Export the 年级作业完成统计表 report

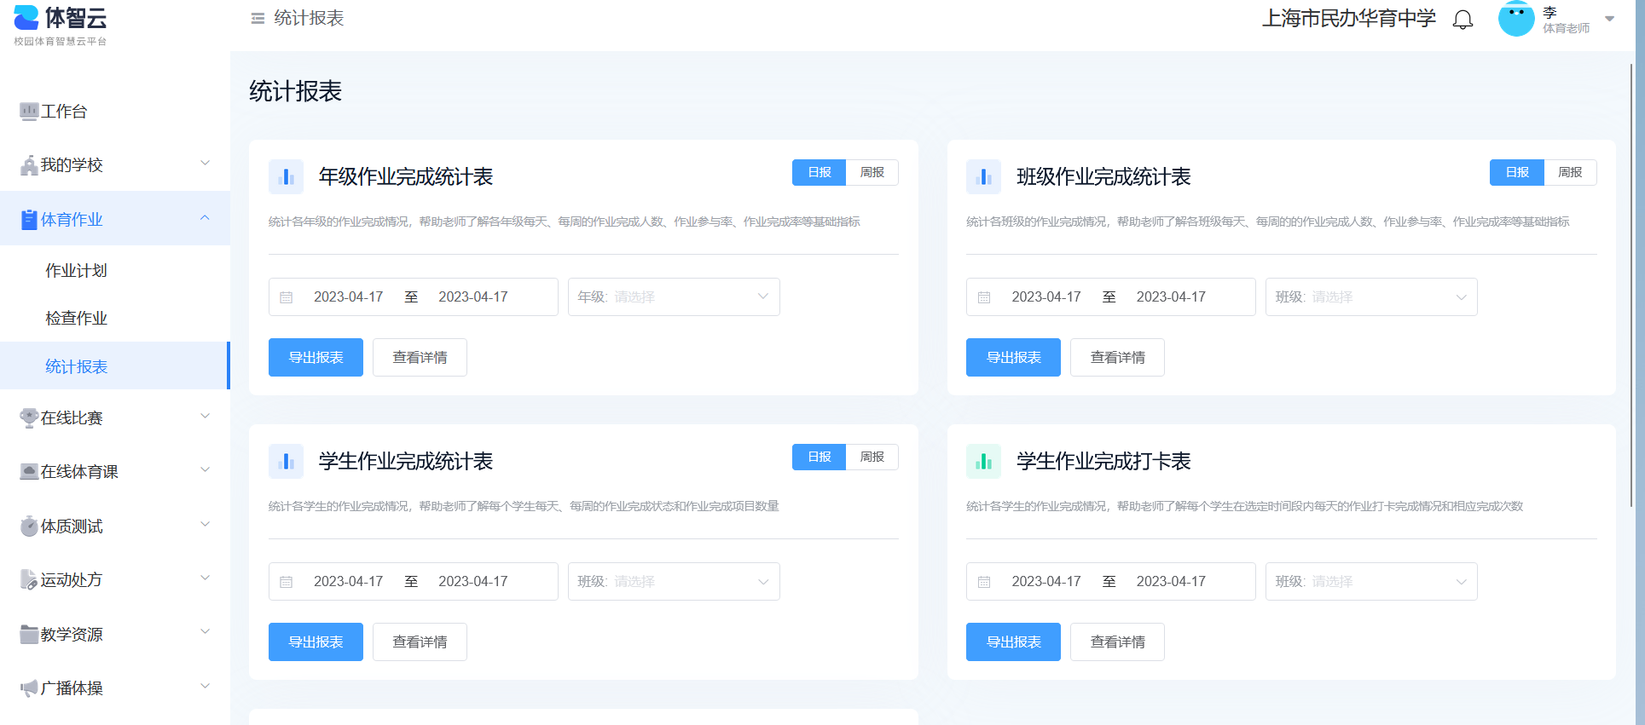tap(316, 357)
